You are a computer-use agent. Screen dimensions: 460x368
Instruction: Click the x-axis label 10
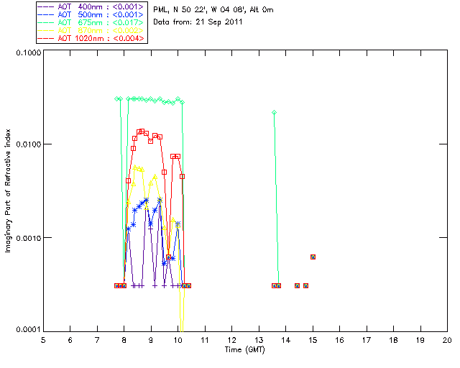[178, 340]
